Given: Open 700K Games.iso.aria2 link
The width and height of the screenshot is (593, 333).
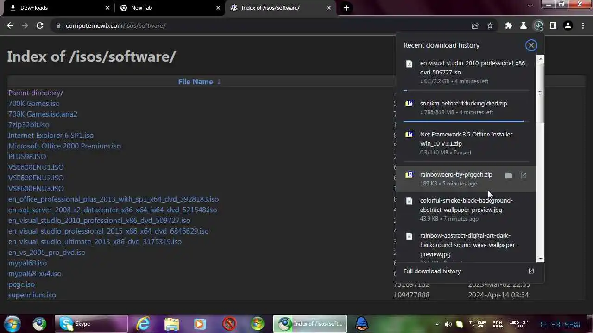Looking at the screenshot, I should [43, 114].
